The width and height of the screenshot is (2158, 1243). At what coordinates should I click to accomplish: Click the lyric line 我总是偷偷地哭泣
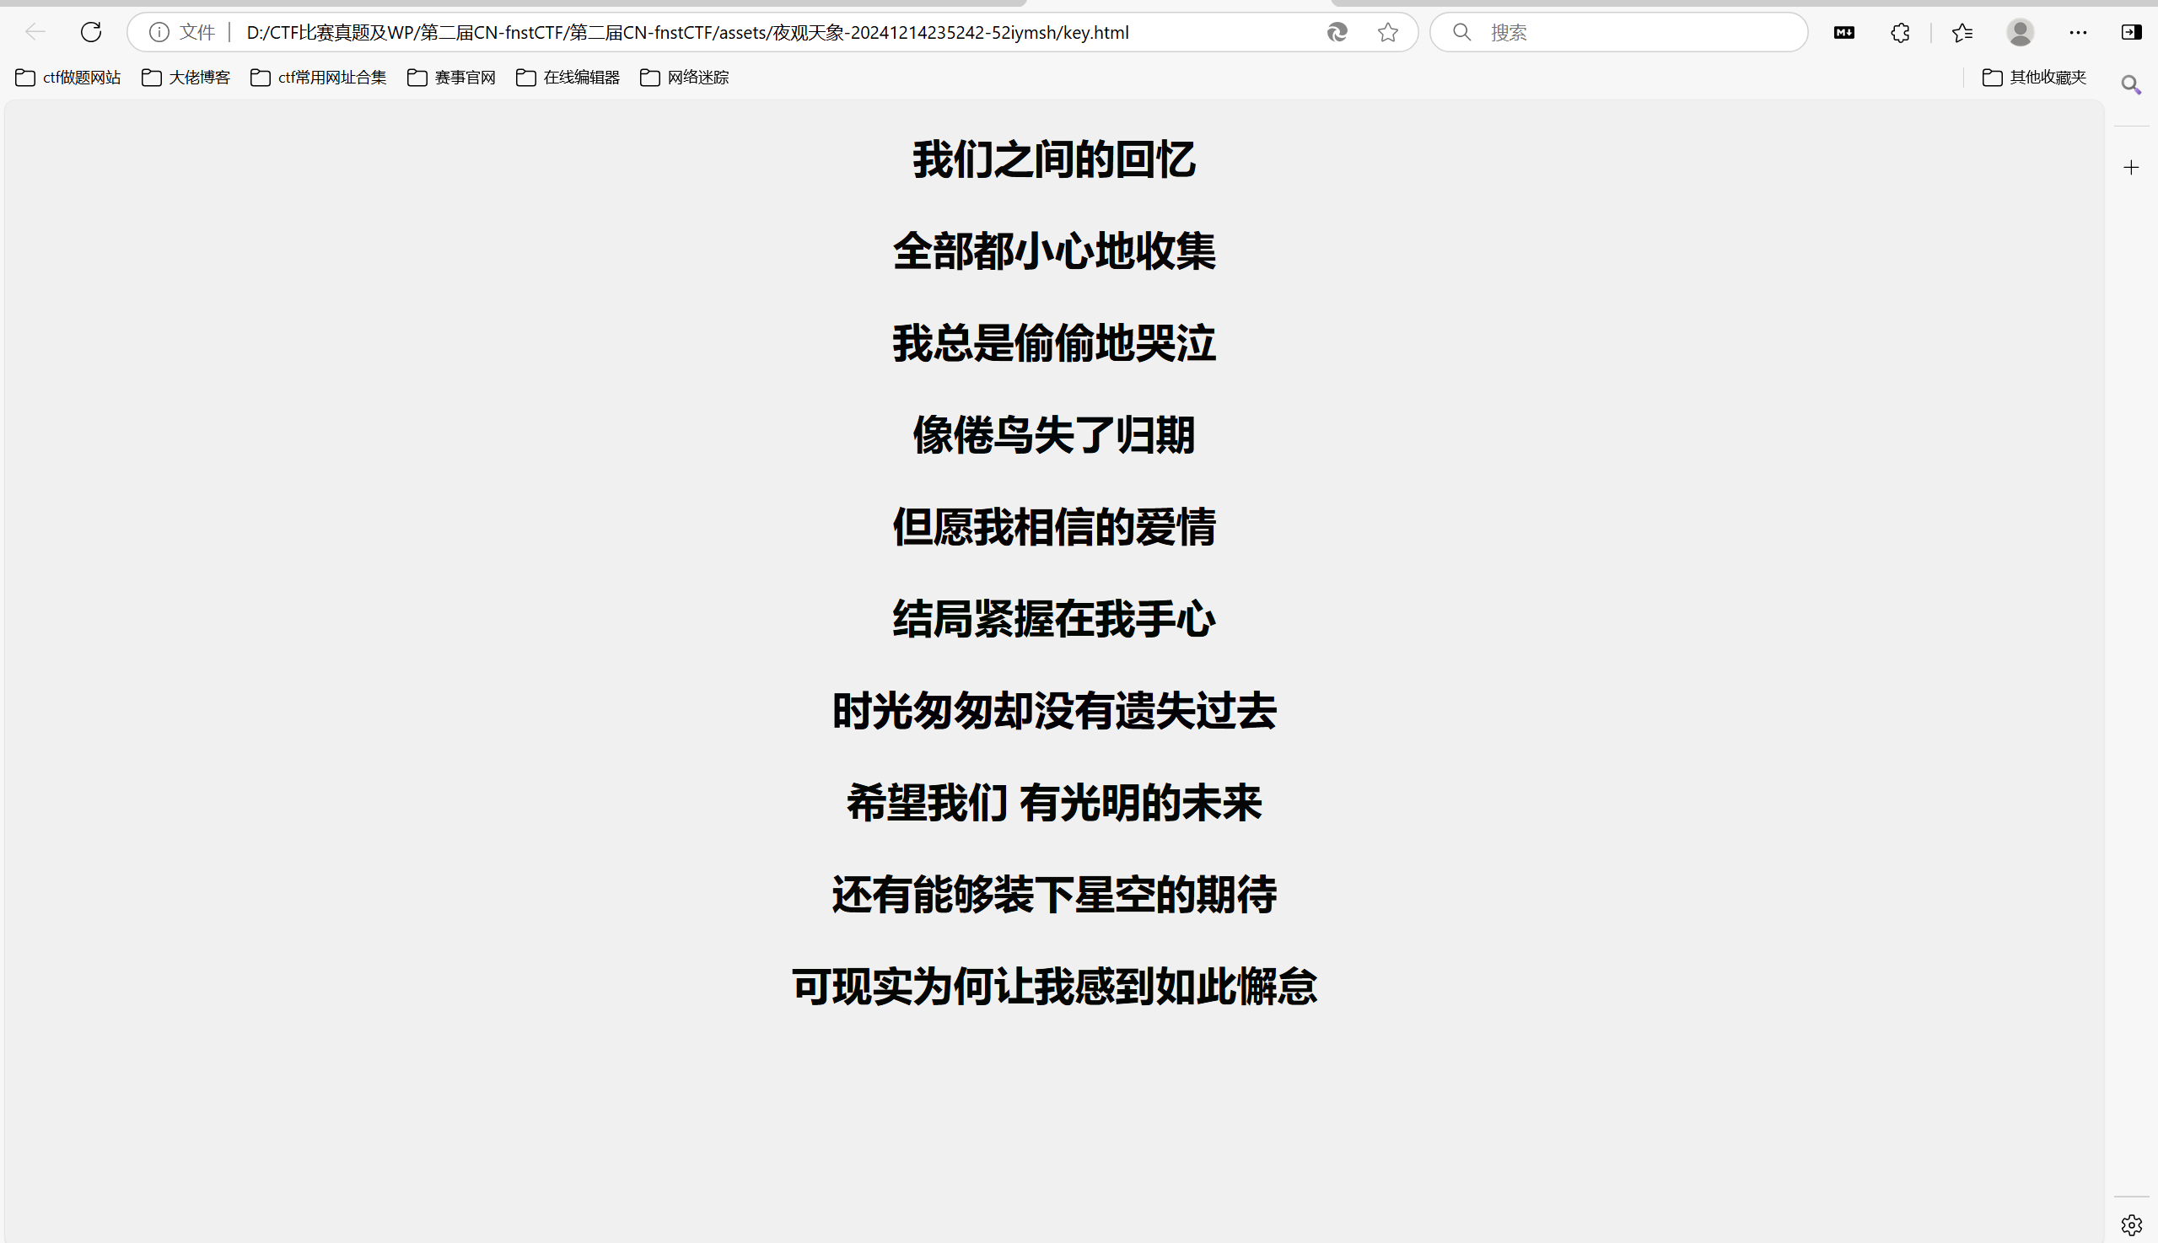pyautogui.click(x=1053, y=344)
